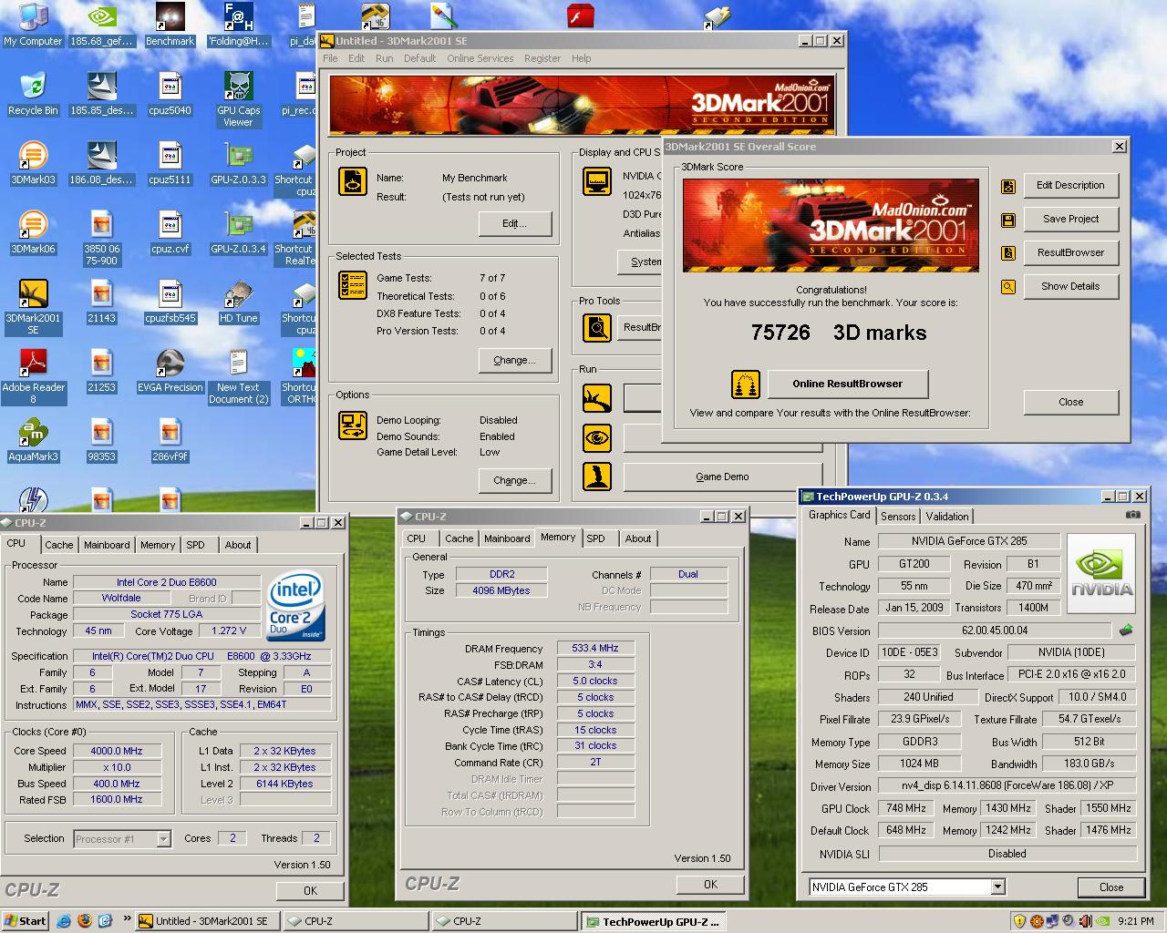Click the GPU Clock 748 MHz field
1167x933 pixels.
click(905, 808)
